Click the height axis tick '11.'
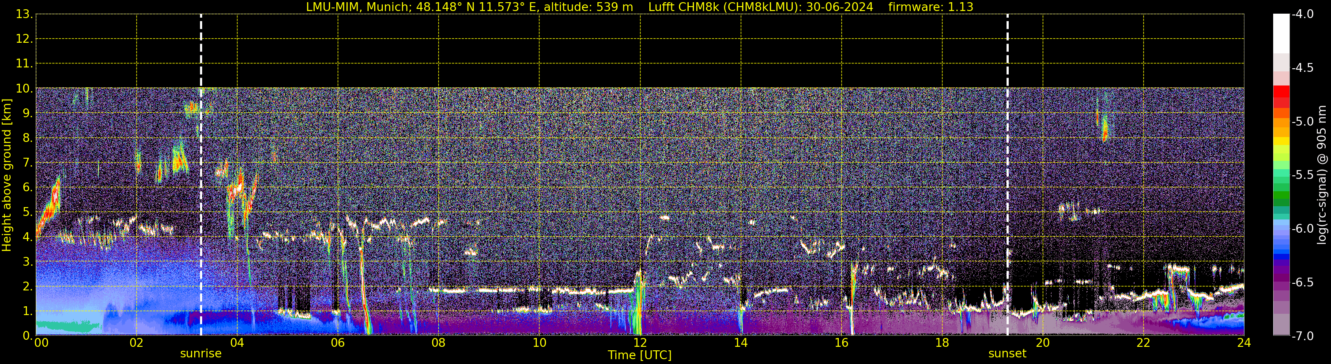The height and width of the screenshot is (364, 1331). (x=24, y=64)
